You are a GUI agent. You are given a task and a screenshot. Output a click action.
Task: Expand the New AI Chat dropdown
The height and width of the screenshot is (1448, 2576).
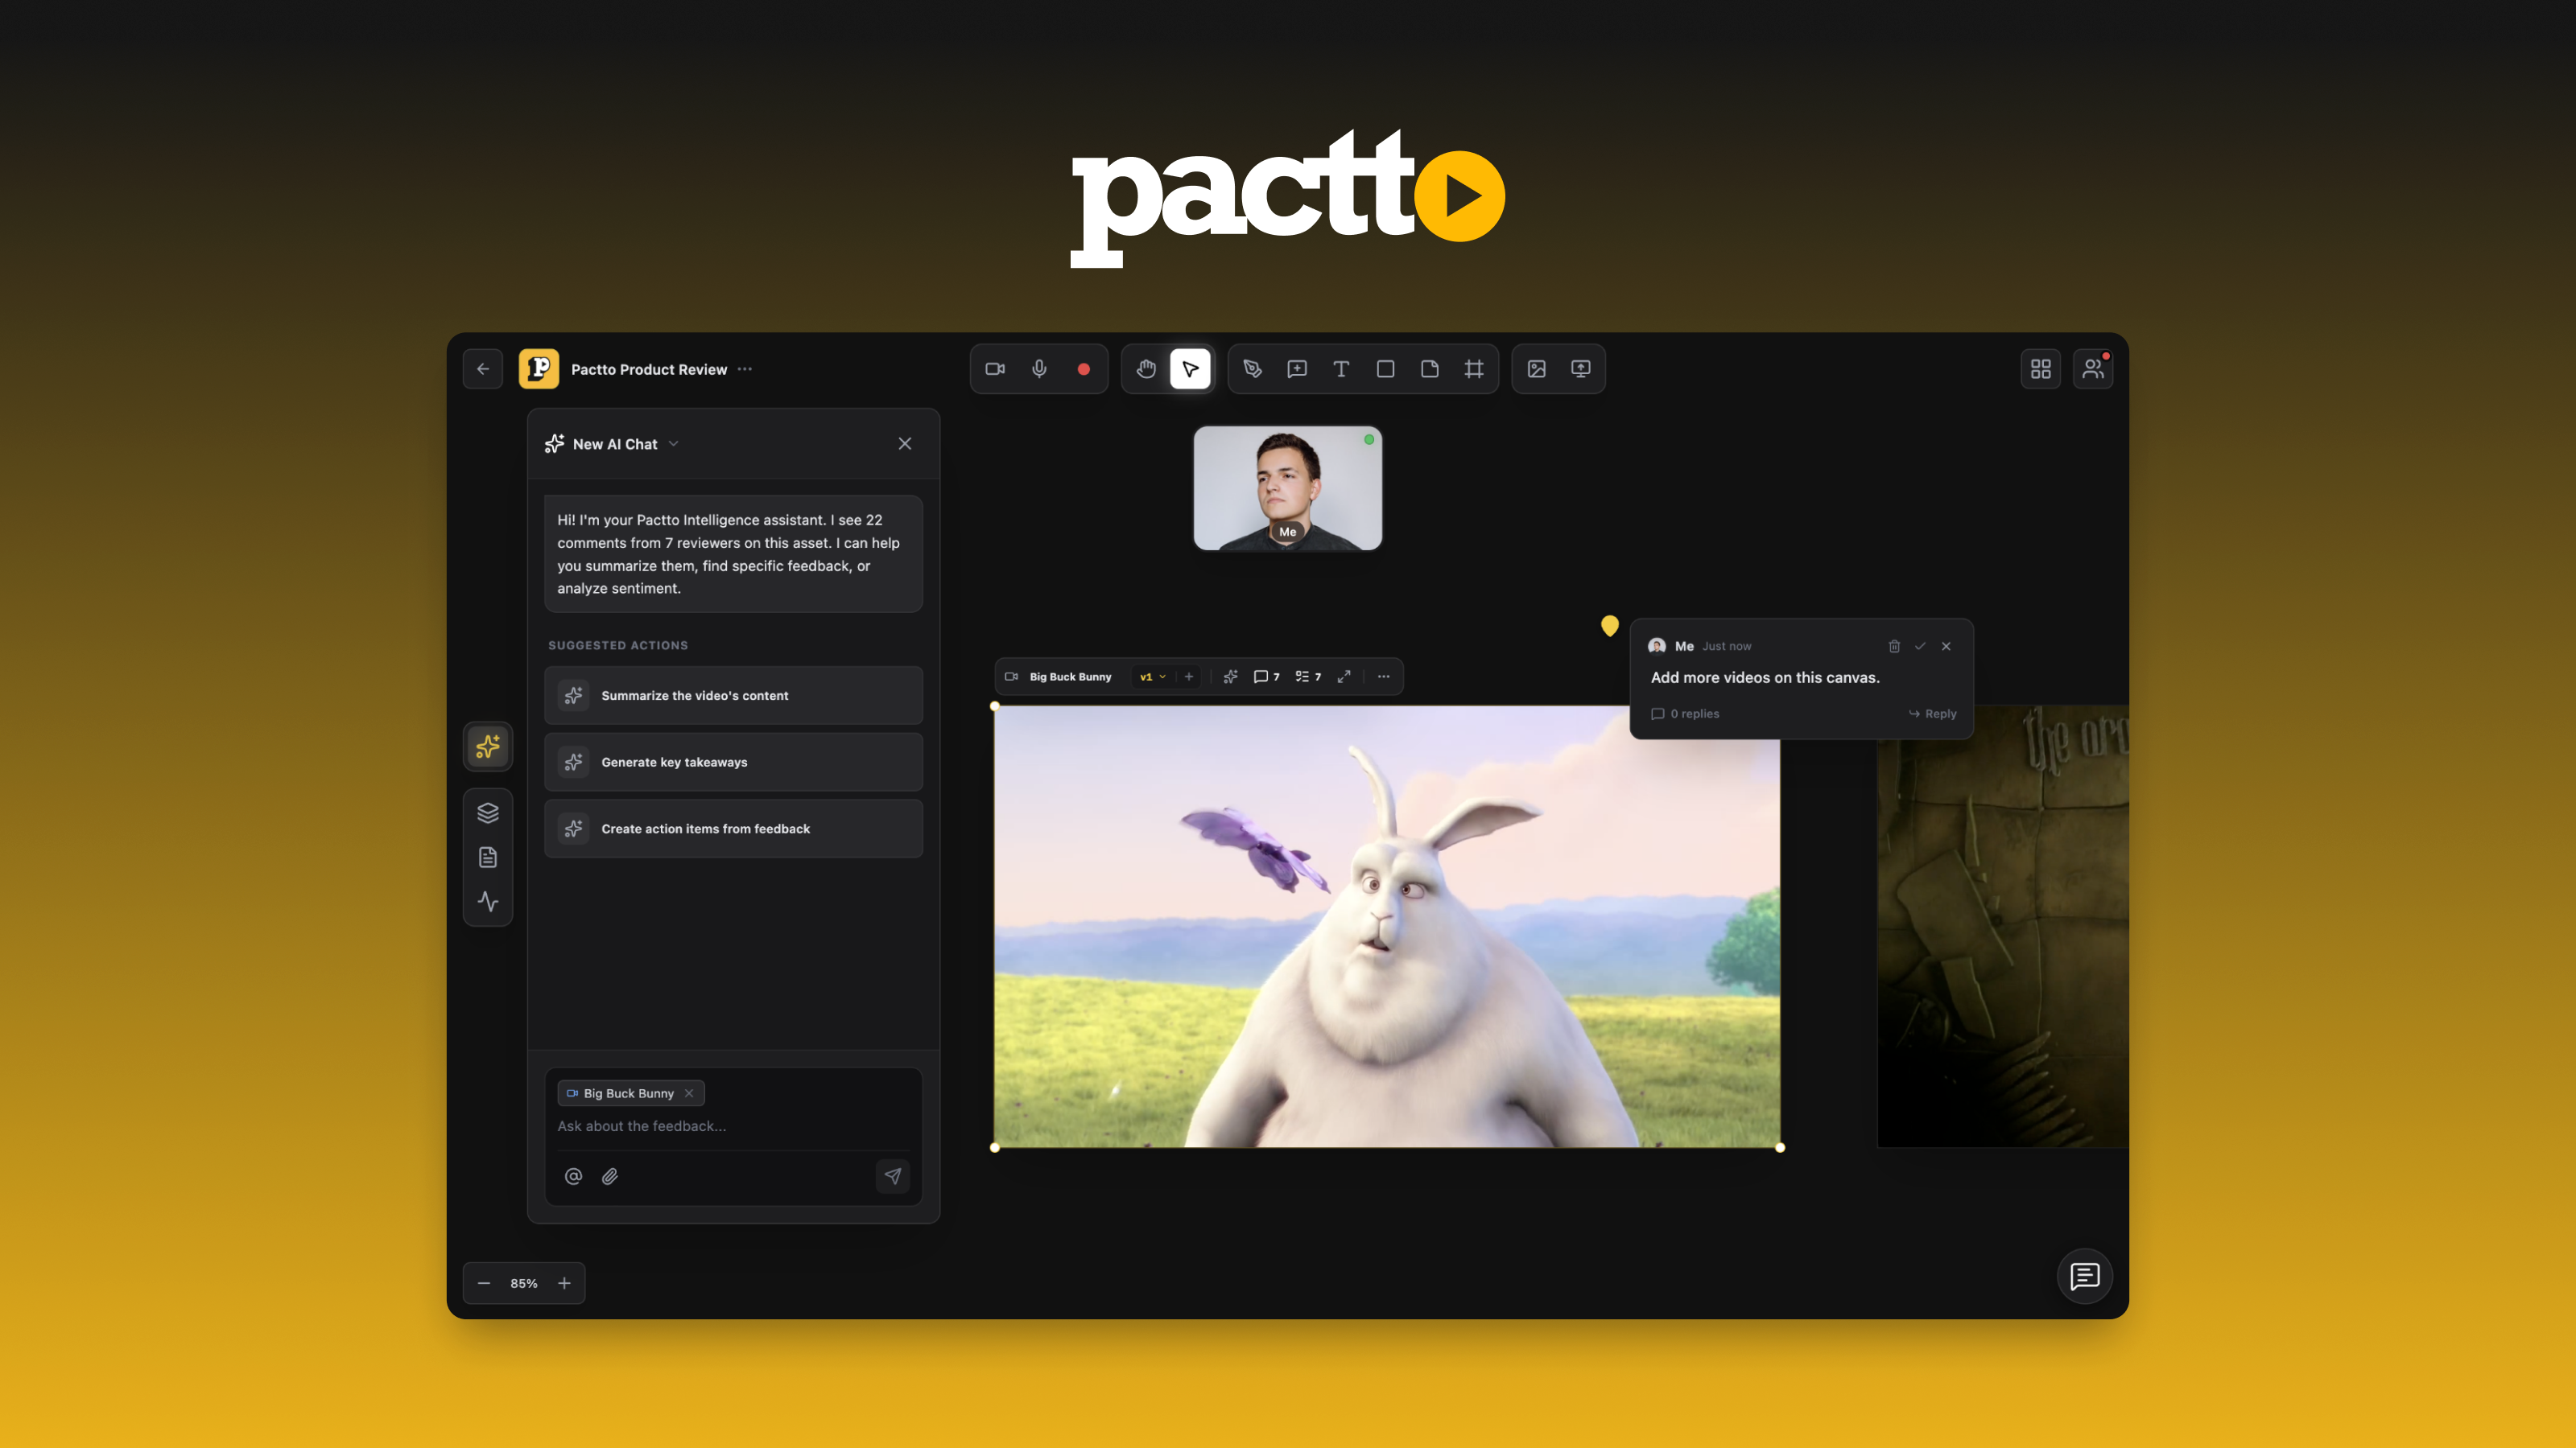click(673, 444)
